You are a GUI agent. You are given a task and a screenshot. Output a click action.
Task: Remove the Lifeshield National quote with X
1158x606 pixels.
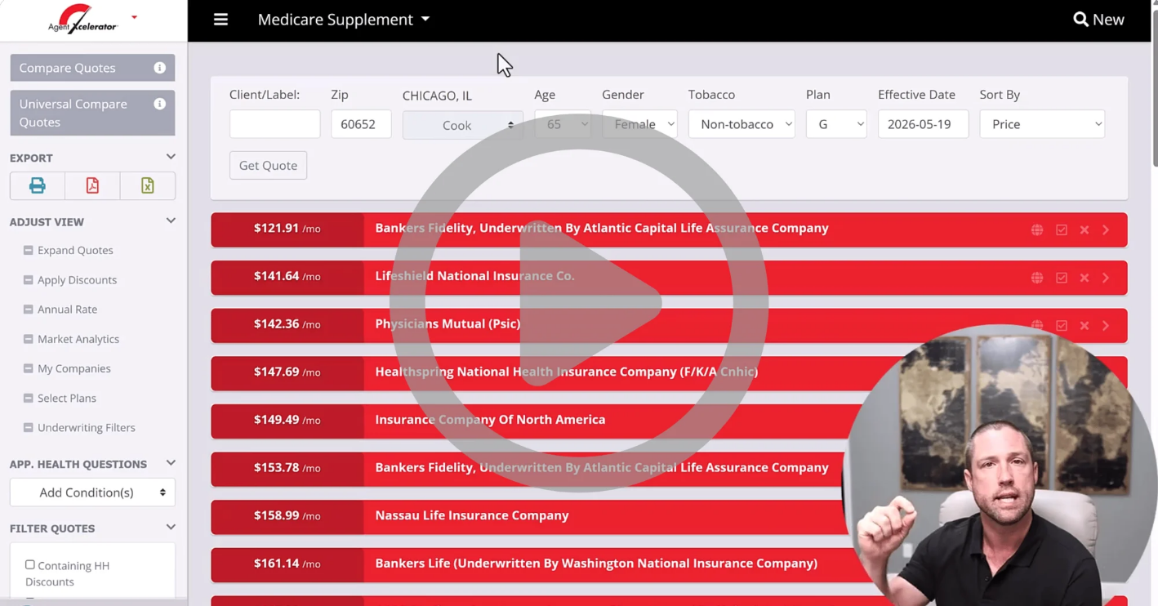(x=1085, y=278)
